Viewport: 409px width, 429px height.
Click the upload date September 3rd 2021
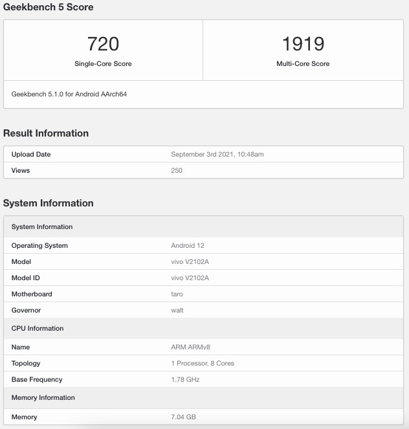[217, 155]
